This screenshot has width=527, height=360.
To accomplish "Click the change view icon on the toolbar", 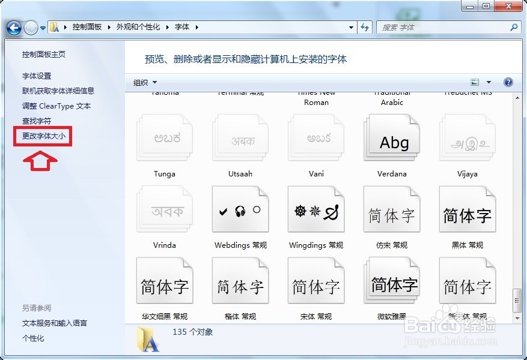I will pyautogui.click(x=474, y=82).
